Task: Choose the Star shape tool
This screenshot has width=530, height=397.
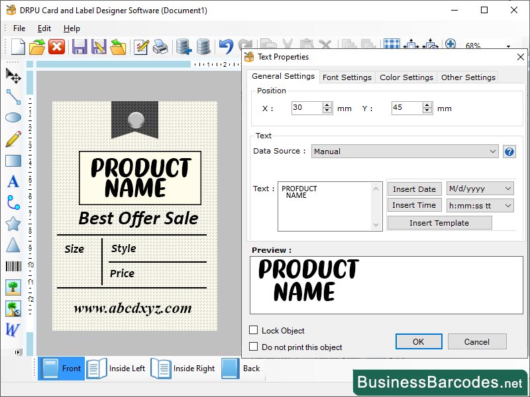Action: [12, 224]
